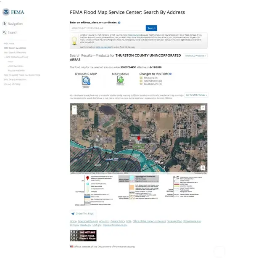Zoom in on the locator map
Viewport: 269px width, 260px height.
(x=74, y=108)
